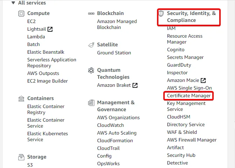235x168 pixels.
Task: Click the Management & Governance heading
Action: click(x=116, y=106)
